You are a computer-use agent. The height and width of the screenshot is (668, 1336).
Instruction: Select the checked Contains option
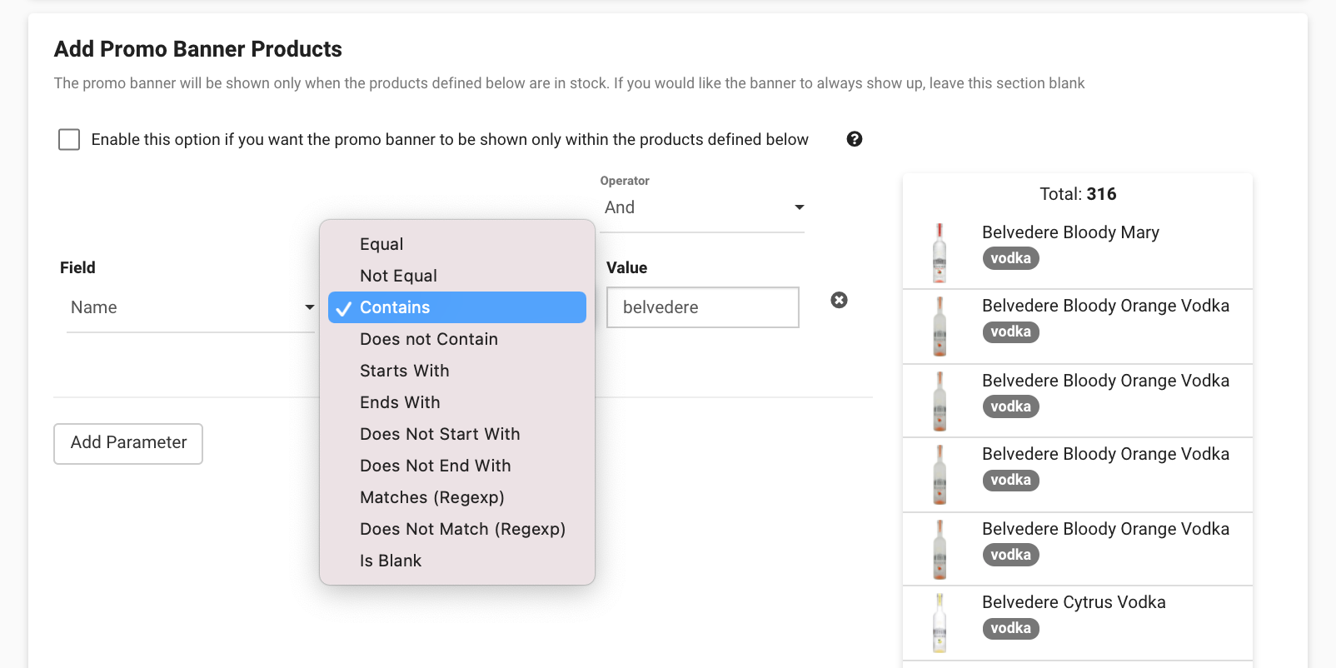point(457,307)
